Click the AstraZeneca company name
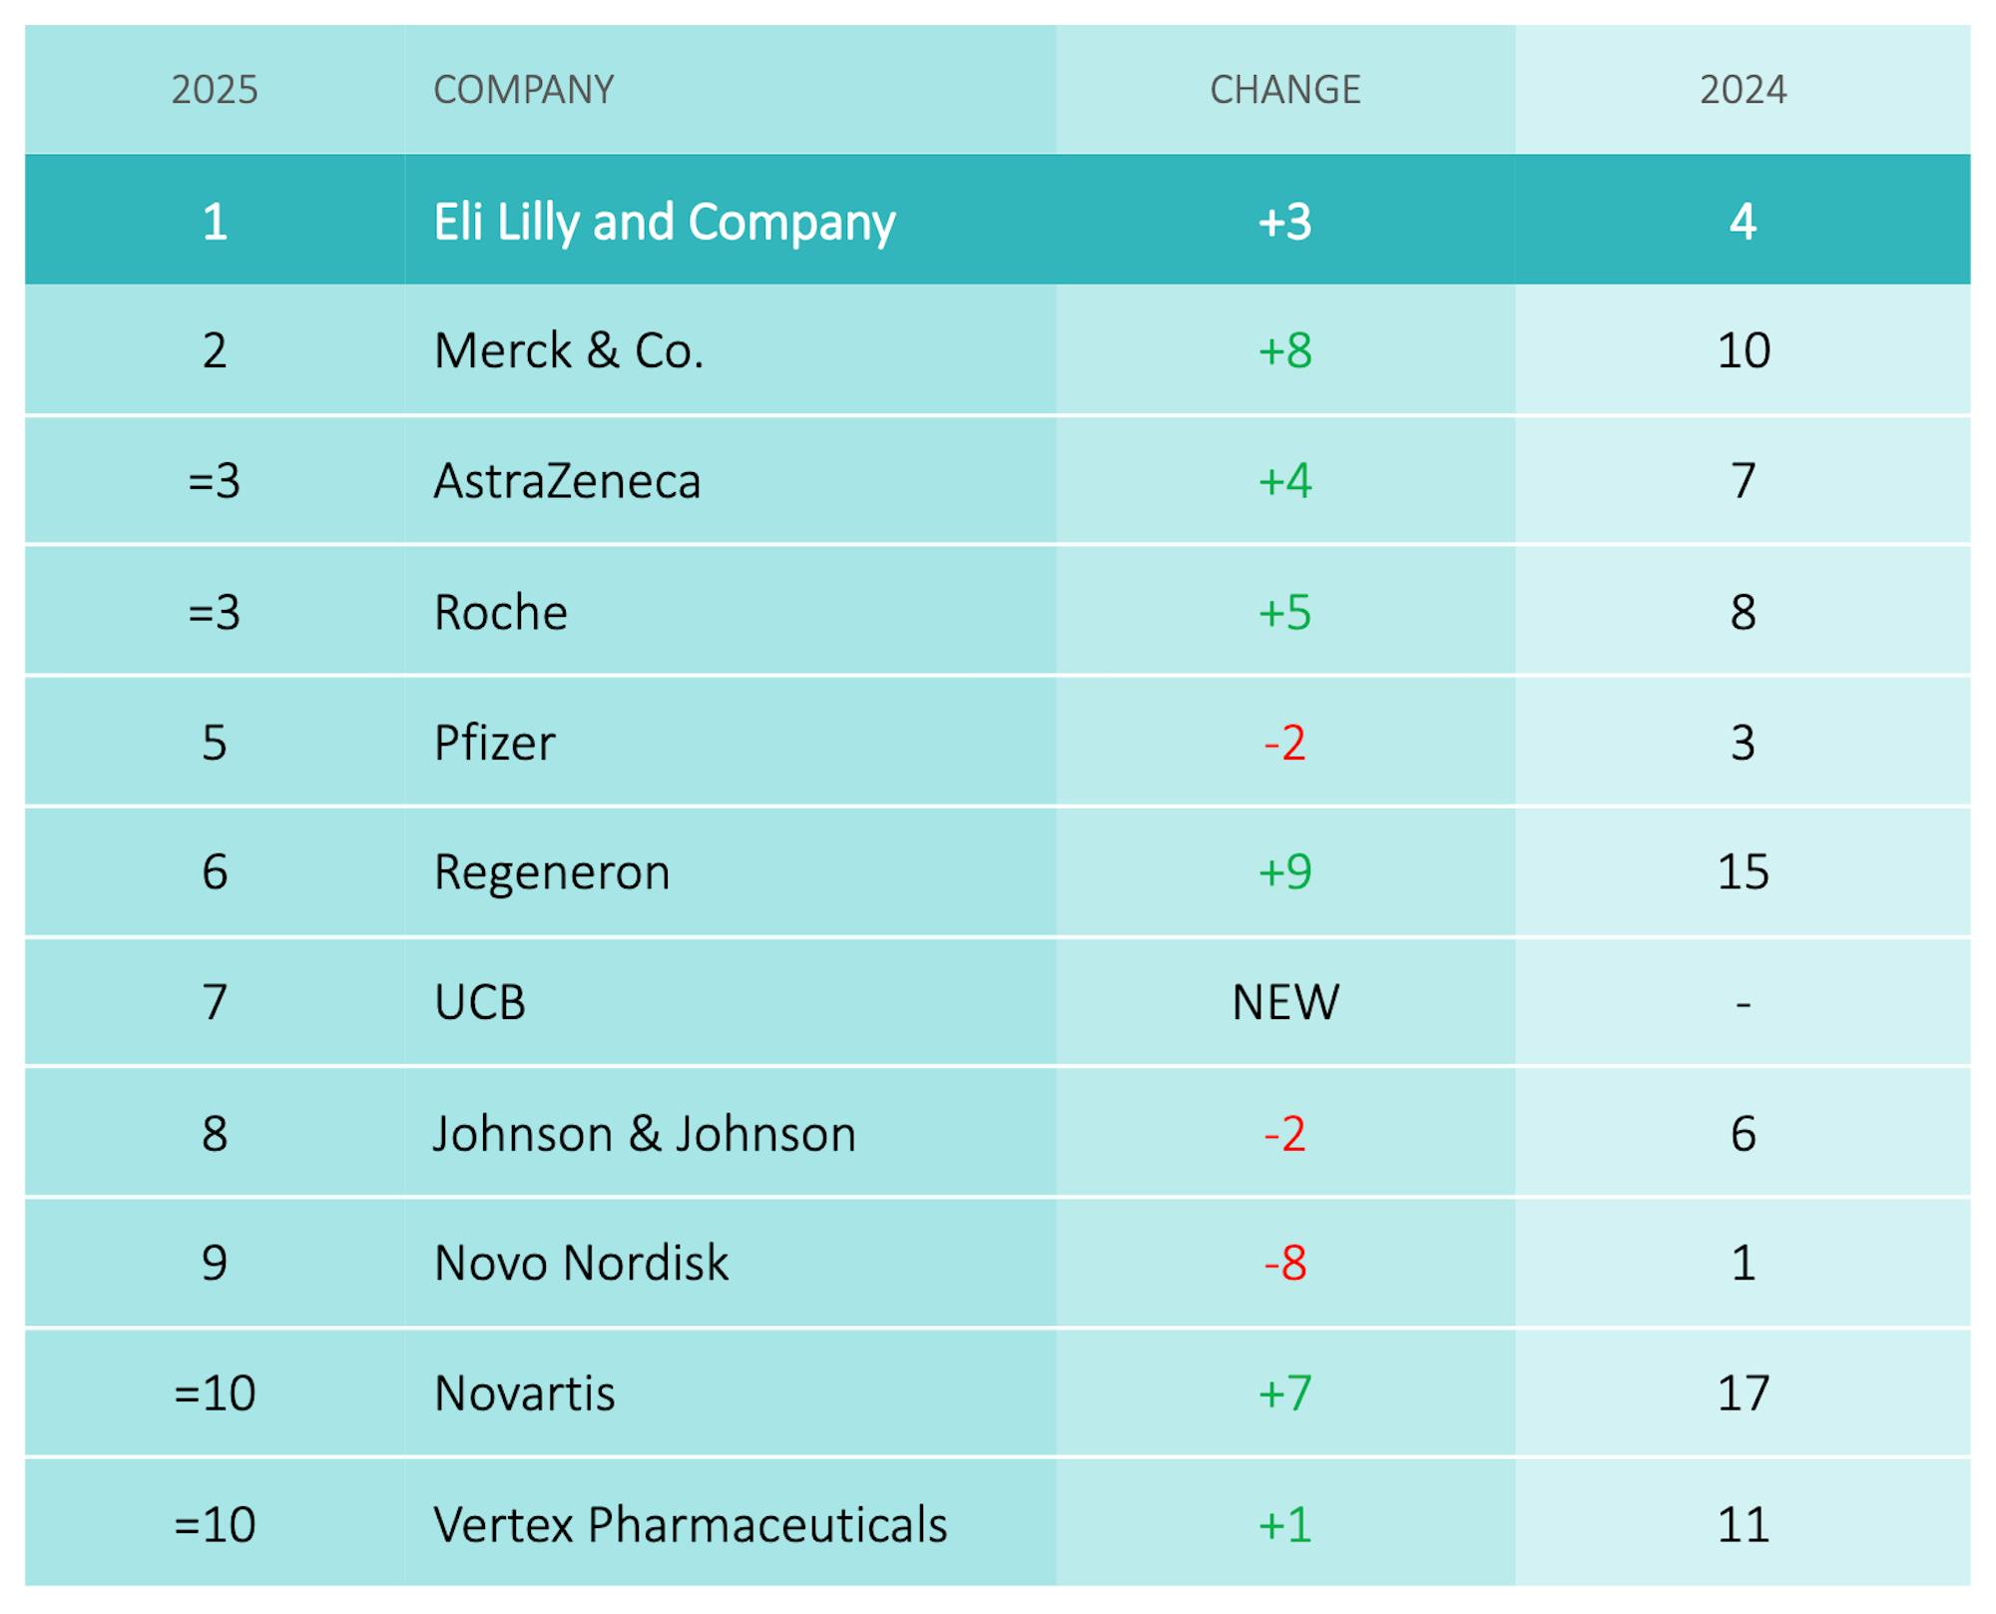 tap(567, 481)
